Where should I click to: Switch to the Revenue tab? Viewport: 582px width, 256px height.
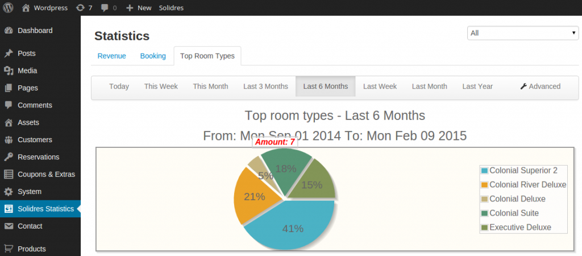point(112,56)
